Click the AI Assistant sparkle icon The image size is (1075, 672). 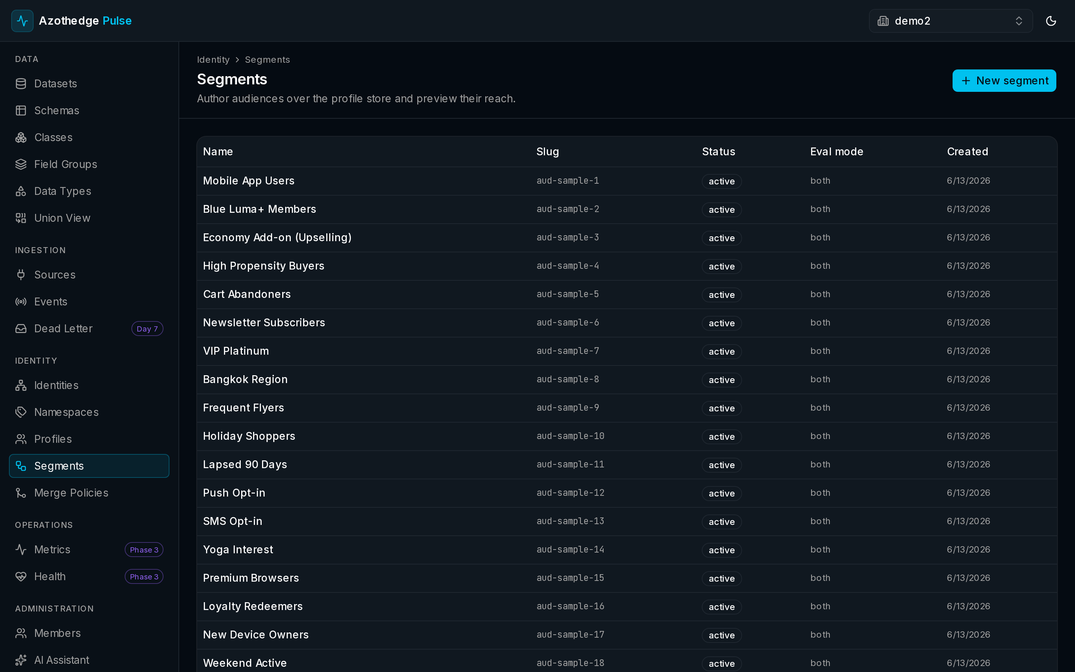coord(21,660)
